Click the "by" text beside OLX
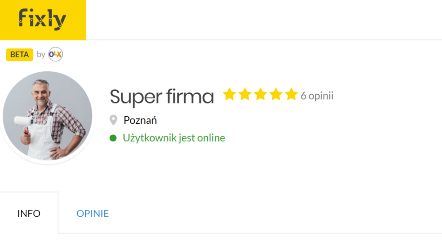Screen dimensions: 442x248 [x=41, y=55]
